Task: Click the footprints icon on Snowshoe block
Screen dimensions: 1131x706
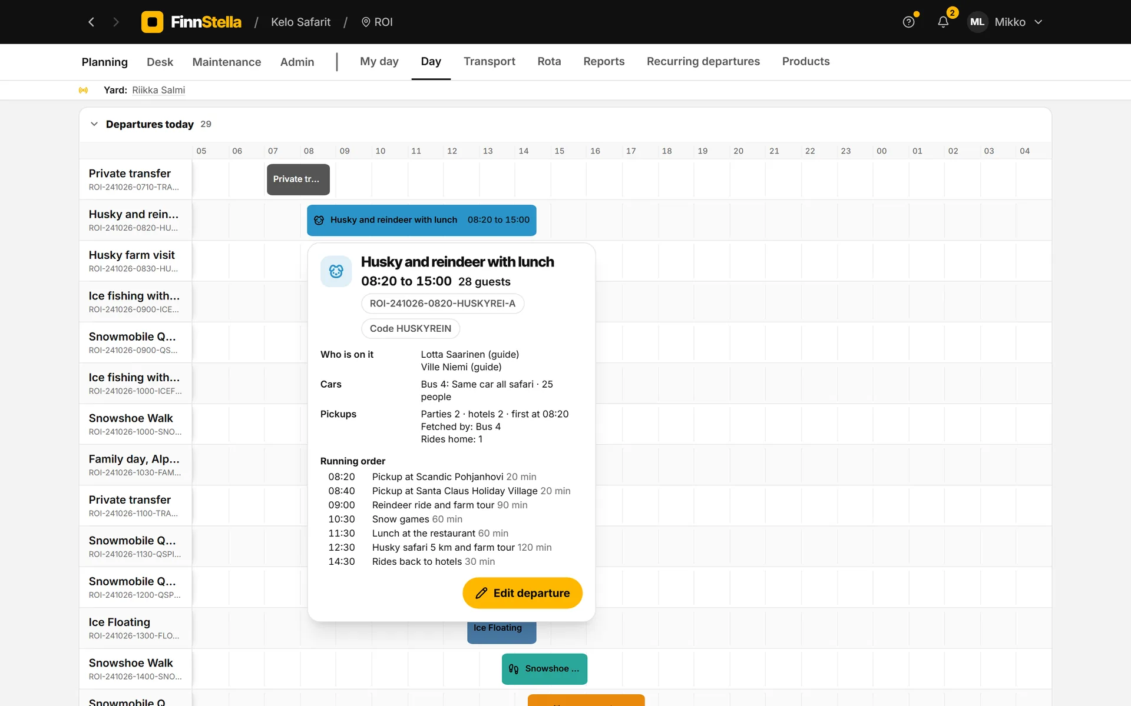Action: pos(514,669)
